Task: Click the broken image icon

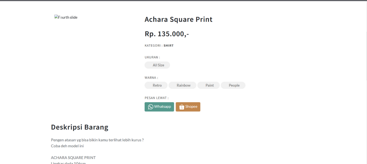Action: pyautogui.click(x=56, y=17)
